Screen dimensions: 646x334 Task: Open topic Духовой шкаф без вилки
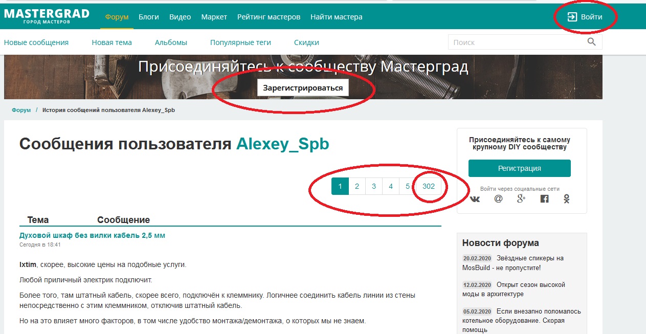coord(92,235)
